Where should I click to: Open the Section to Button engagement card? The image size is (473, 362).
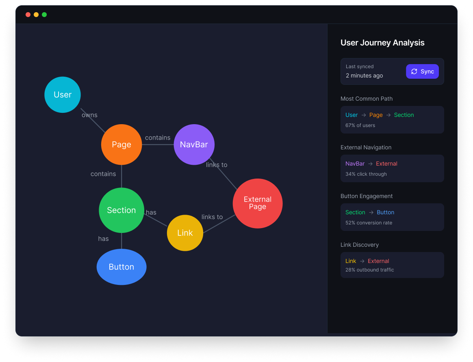point(392,217)
